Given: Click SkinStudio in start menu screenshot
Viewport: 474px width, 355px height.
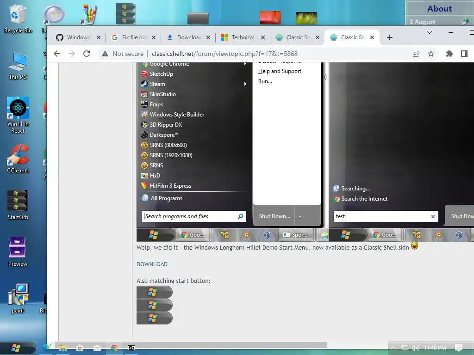Looking at the screenshot, I should coord(162,94).
